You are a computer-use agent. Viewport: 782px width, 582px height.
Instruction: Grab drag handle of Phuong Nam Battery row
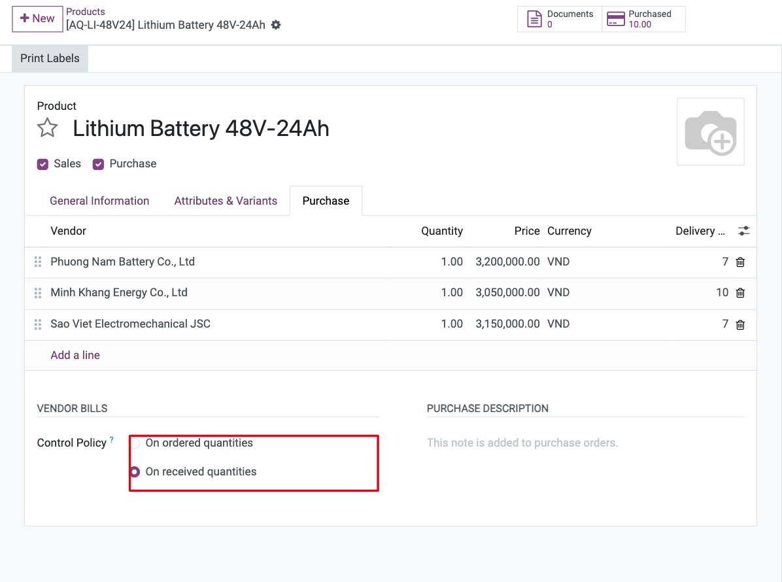[38, 262]
